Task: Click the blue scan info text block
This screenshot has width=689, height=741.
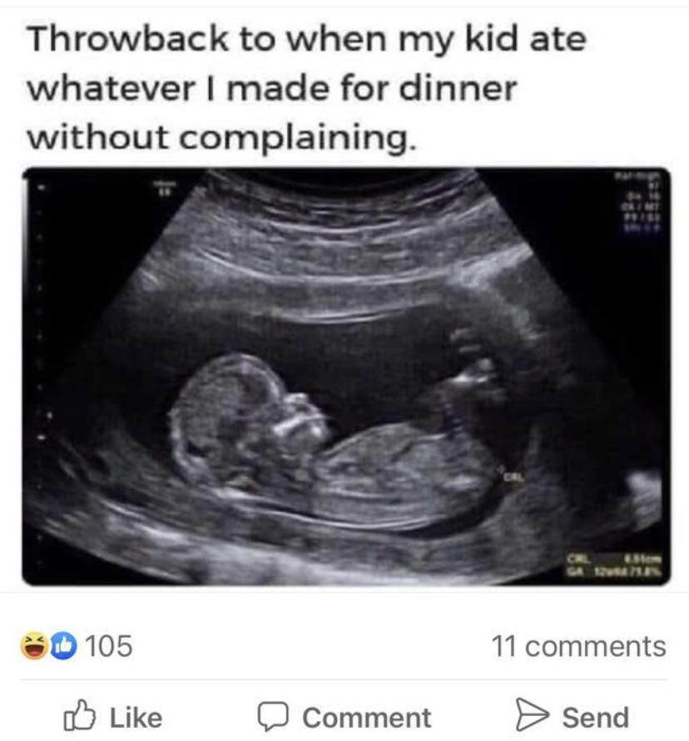Action: point(637,203)
